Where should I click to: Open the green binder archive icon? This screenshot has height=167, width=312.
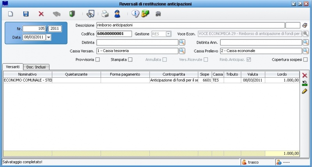click(72, 14)
